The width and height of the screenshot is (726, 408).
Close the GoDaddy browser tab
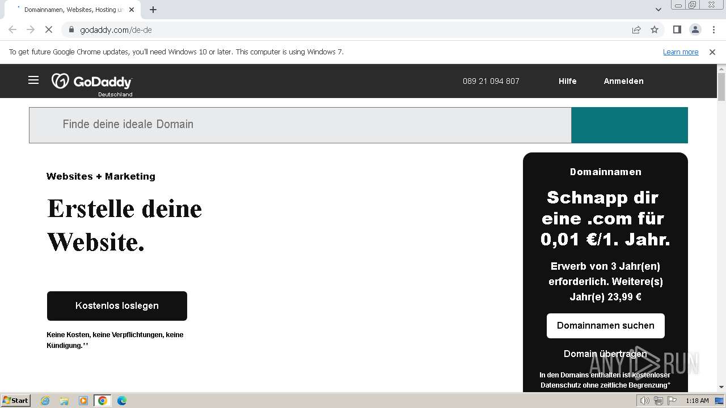(x=132, y=10)
